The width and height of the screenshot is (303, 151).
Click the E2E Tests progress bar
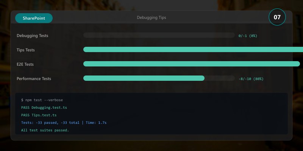[x=192, y=64]
